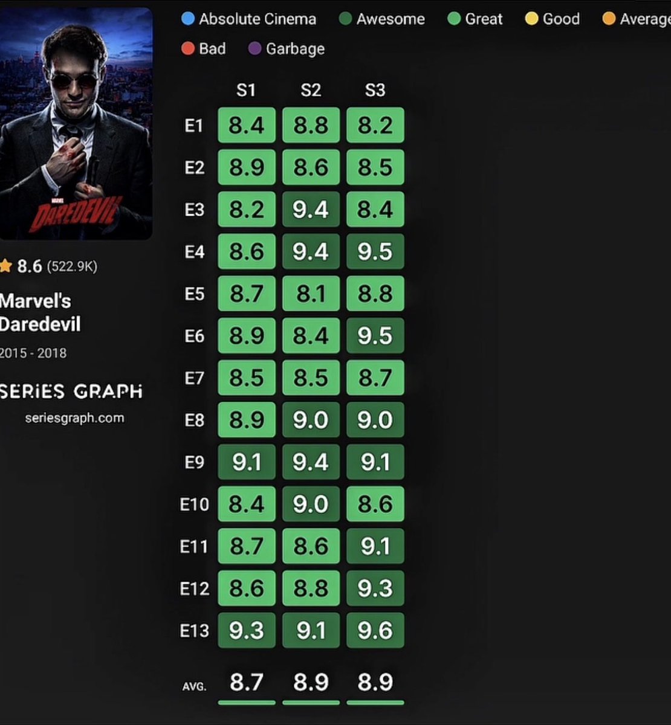Click the blue Absolute Cinema legend dot

coord(188,19)
